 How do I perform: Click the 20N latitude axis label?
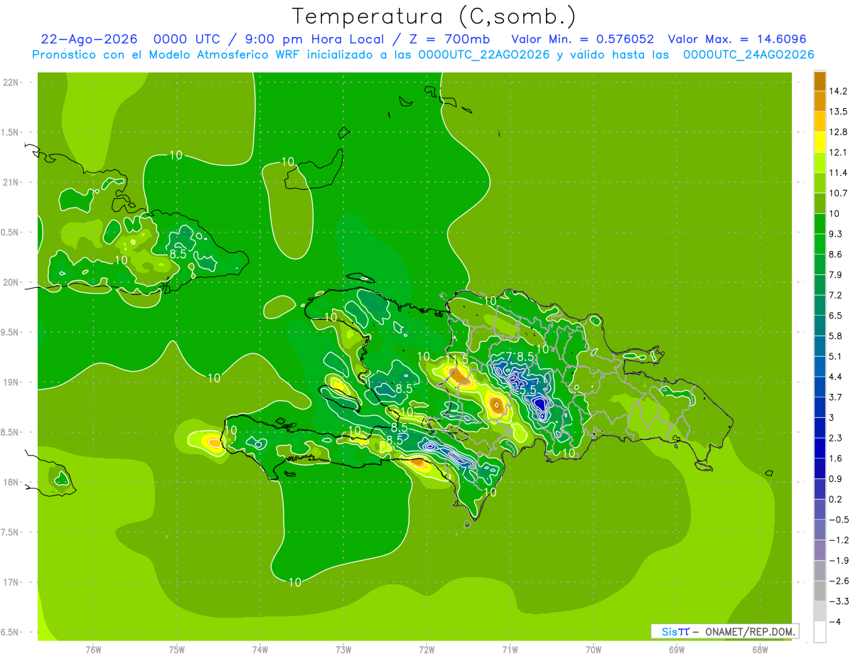click(x=11, y=282)
